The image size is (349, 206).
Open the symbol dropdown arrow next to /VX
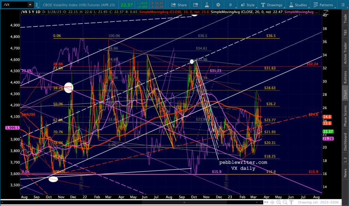[x=30, y=5]
